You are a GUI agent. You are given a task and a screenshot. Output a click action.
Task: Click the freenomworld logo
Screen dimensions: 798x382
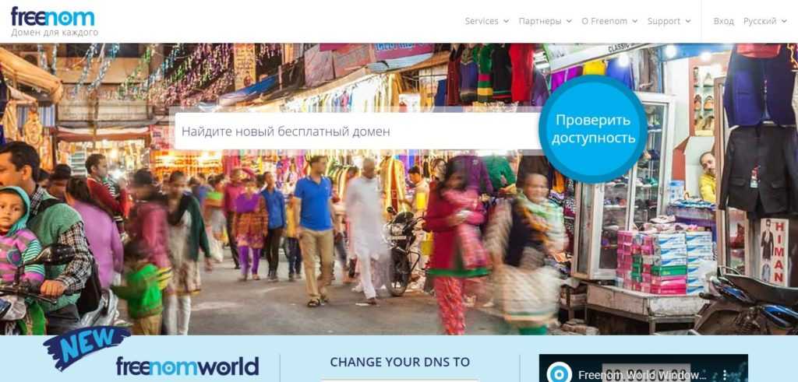187,366
